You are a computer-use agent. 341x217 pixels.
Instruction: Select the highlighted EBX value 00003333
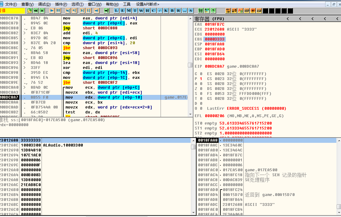tap(214, 39)
